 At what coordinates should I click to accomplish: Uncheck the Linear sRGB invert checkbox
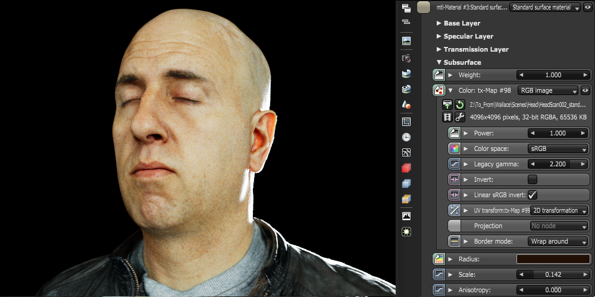[533, 195]
